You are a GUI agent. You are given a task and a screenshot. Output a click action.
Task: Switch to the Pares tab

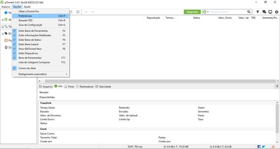pos(69,87)
